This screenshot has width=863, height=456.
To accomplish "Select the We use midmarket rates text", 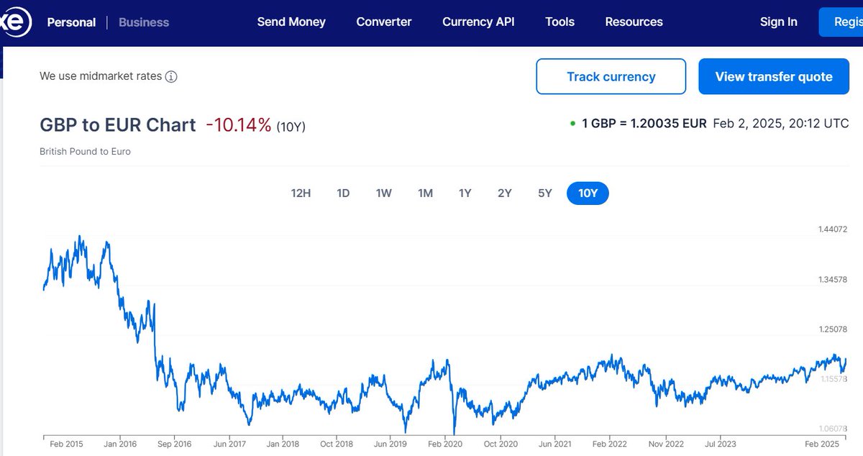I will click(x=101, y=76).
